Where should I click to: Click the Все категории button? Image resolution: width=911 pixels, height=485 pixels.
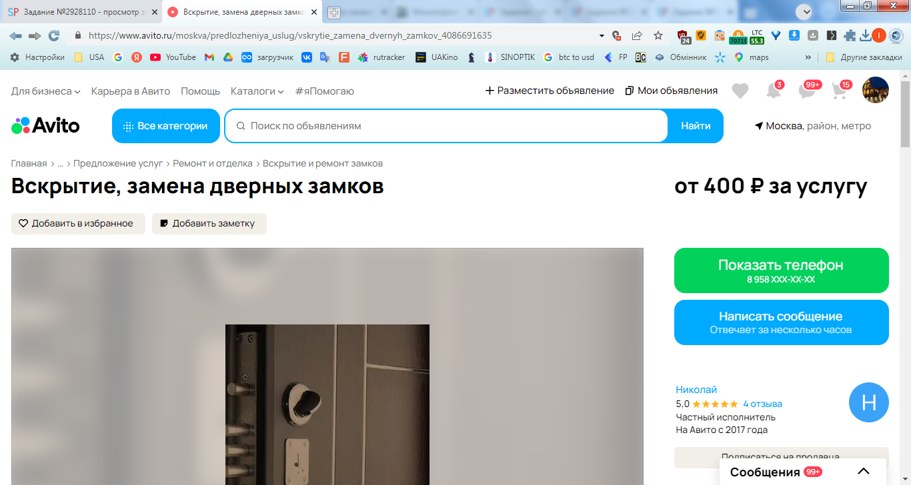pyautogui.click(x=166, y=126)
